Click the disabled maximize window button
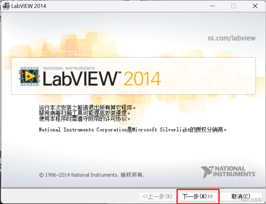Screen dimensions: 266x204 [x=233, y=6]
